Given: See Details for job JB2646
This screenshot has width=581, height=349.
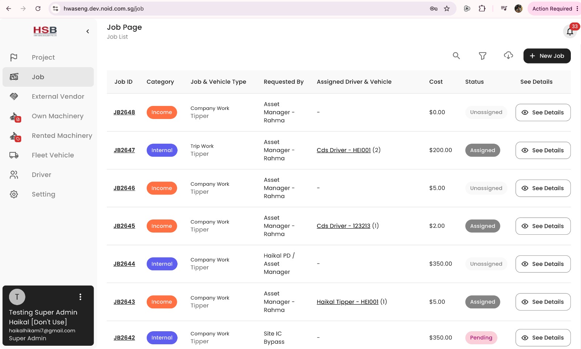Looking at the screenshot, I should pyautogui.click(x=543, y=188).
